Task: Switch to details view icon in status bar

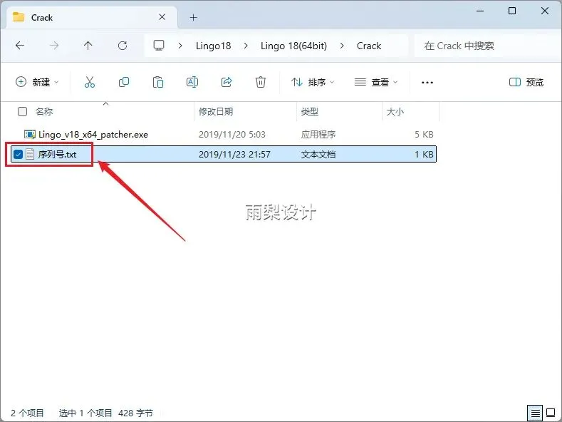Action: point(535,413)
